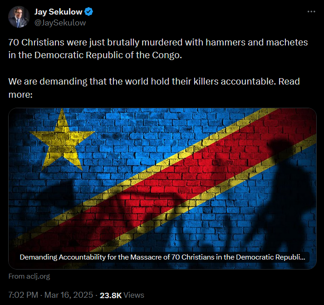Click the blue verified checkmark badge
Viewport: 324px width, 305px height.
point(89,11)
